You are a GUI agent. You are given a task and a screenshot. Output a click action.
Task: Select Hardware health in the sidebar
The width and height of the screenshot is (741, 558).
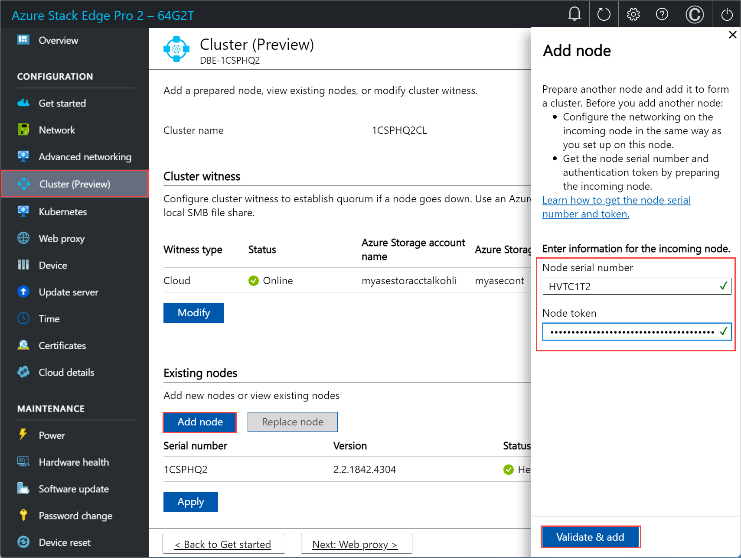[73, 462]
